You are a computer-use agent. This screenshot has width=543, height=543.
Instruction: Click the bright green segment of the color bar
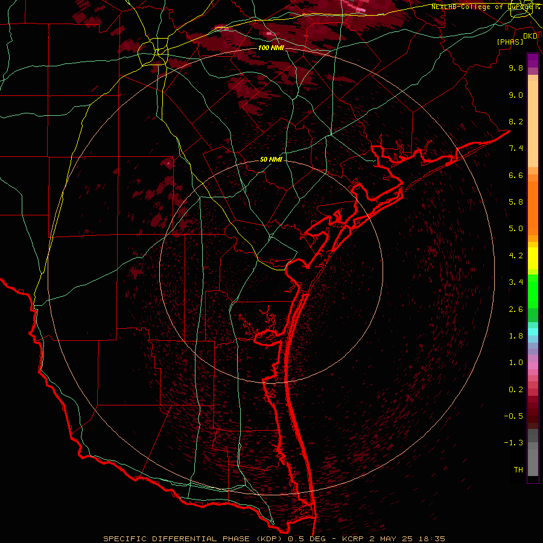533,291
